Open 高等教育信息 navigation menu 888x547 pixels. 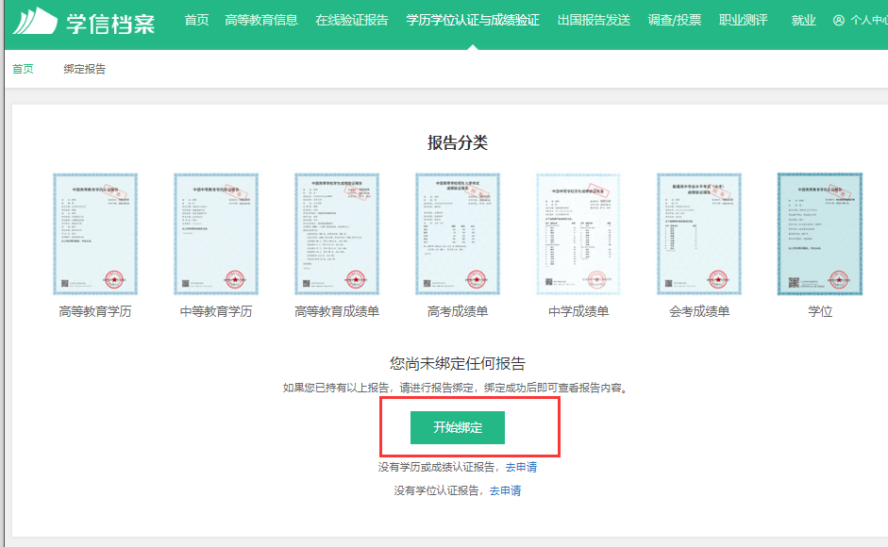click(x=261, y=20)
